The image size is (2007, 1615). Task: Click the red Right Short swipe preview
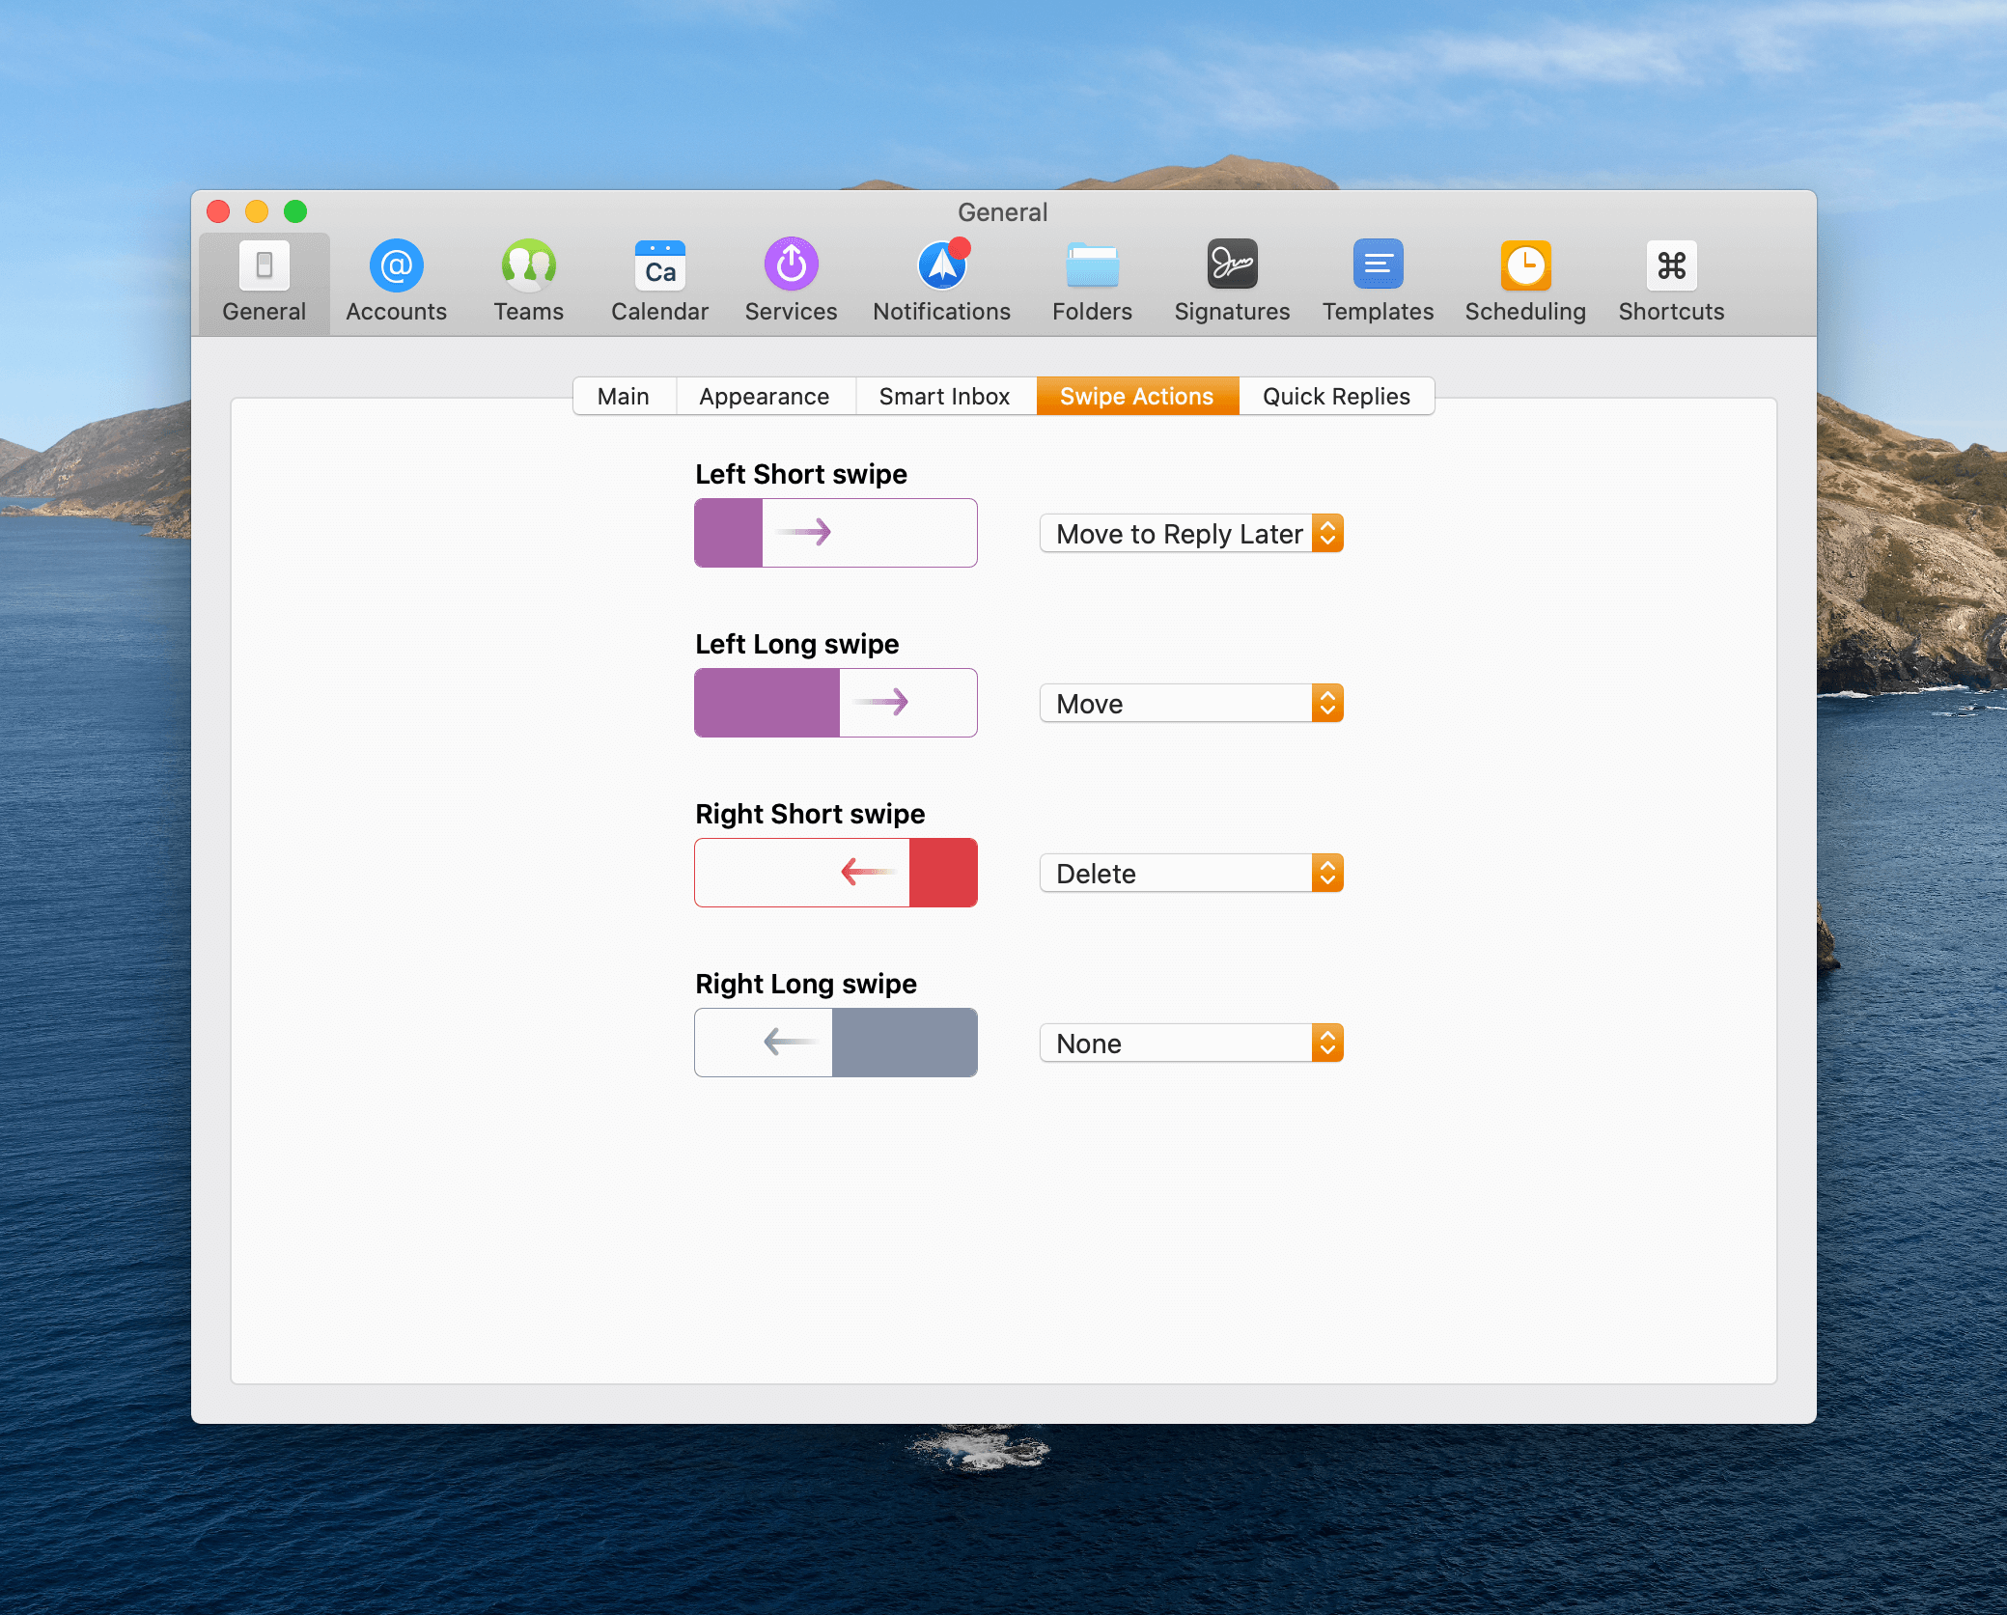click(x=836, y=873)
